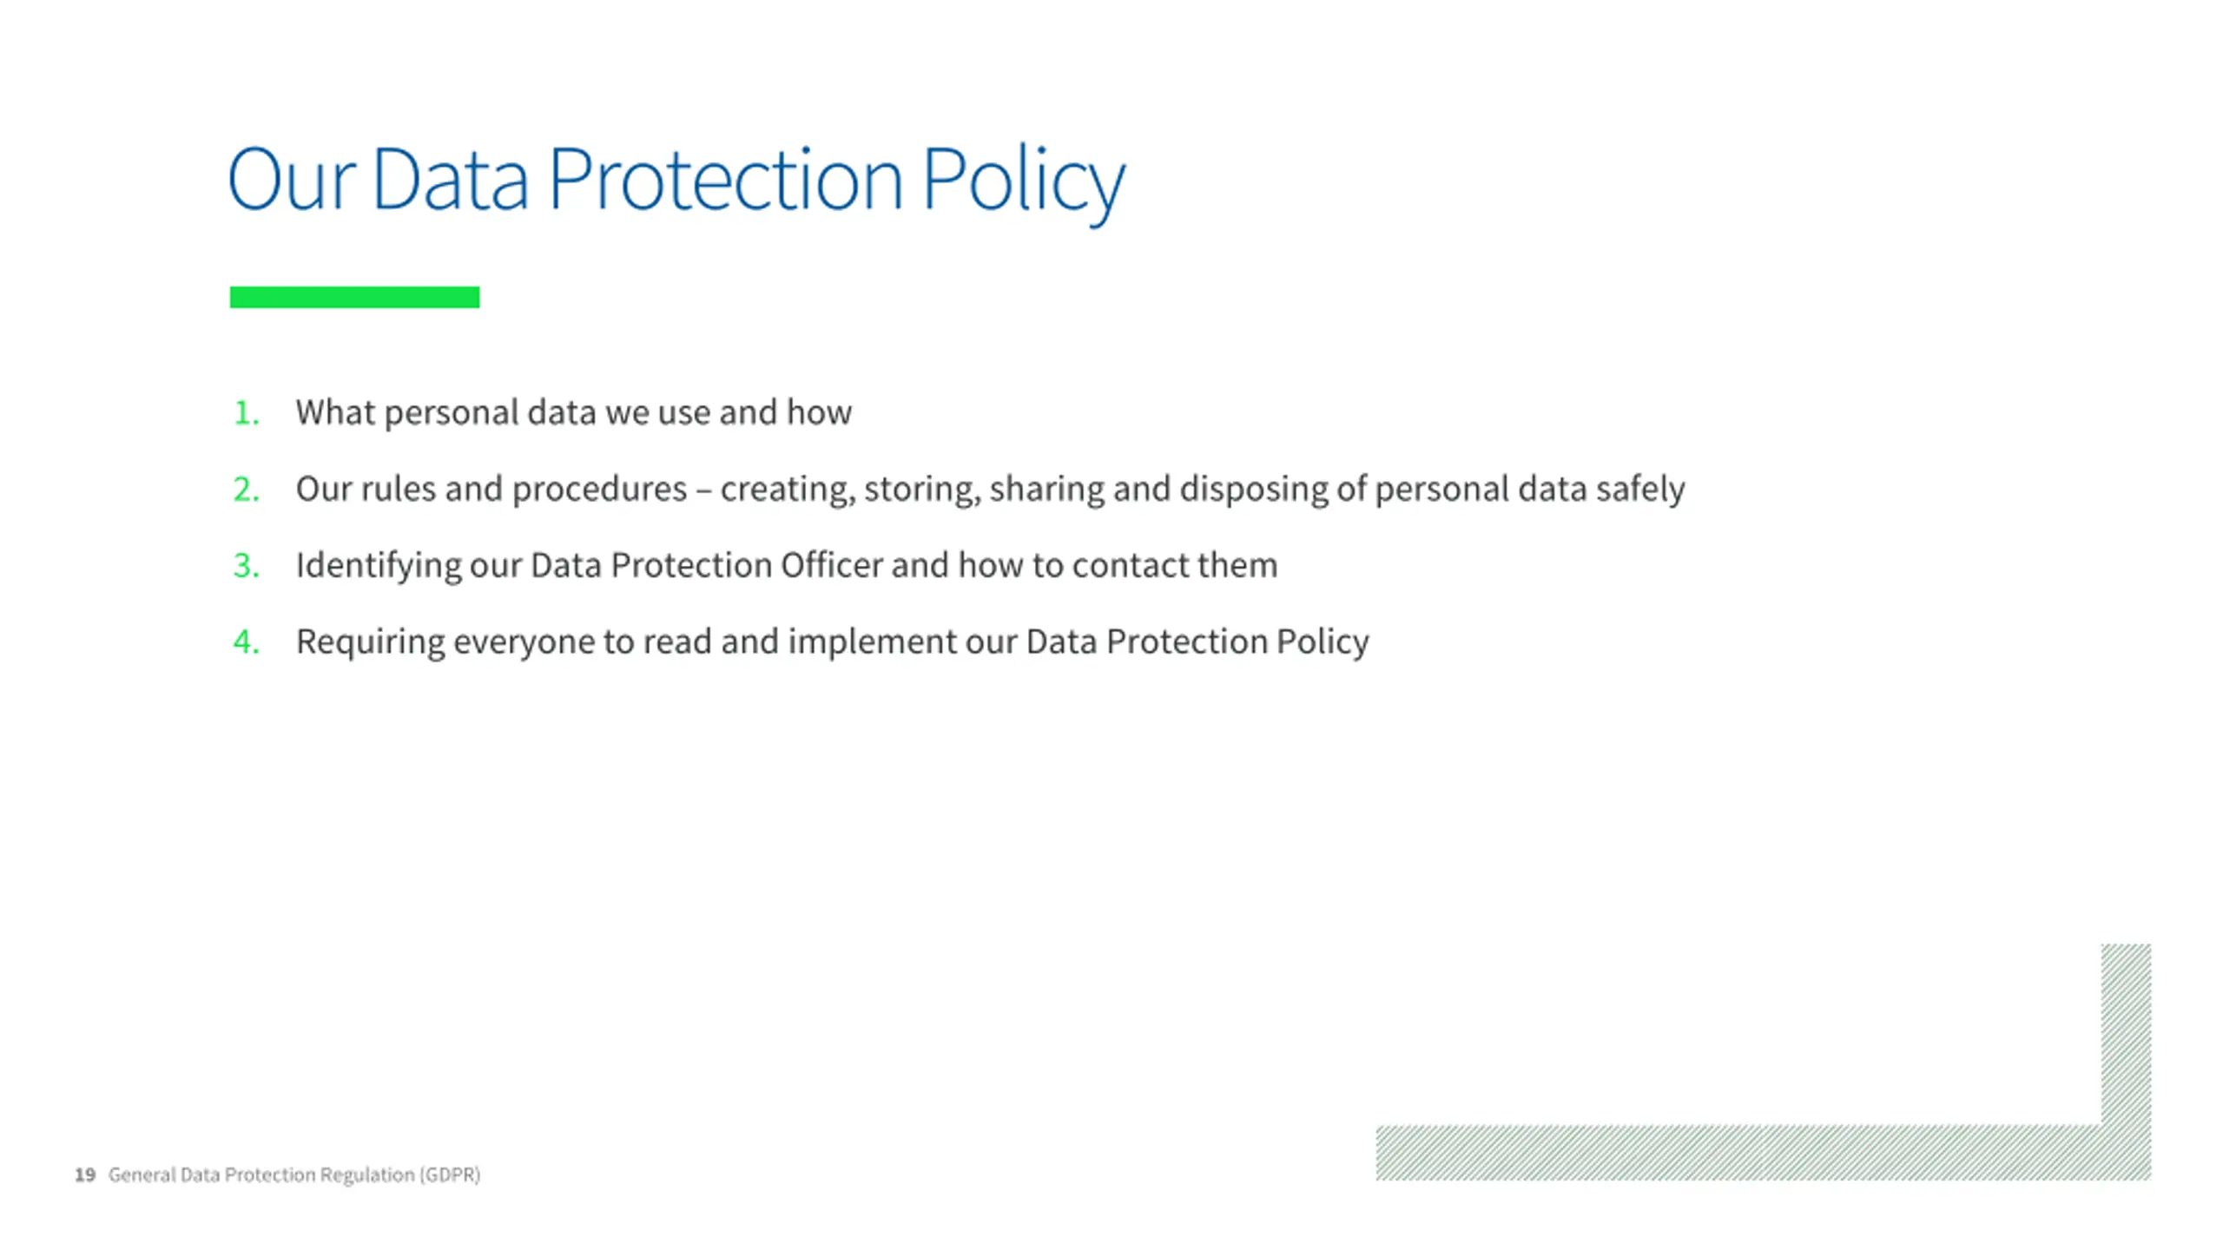Select the green list number "1."
This screenshot has height=1250, width=2223.
click(x=247, y=413)
